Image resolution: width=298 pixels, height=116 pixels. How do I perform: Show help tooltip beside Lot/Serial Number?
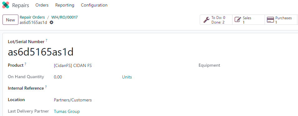pyautogui.click(x=46, y=40)
